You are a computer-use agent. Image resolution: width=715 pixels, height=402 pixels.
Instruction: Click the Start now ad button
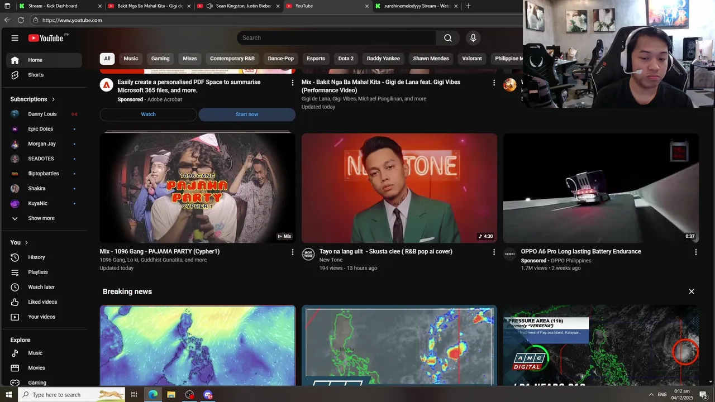pos(247,114)
